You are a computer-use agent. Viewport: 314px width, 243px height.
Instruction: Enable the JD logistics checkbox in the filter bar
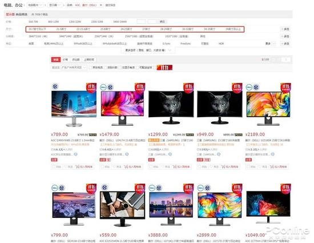point(91,67)
